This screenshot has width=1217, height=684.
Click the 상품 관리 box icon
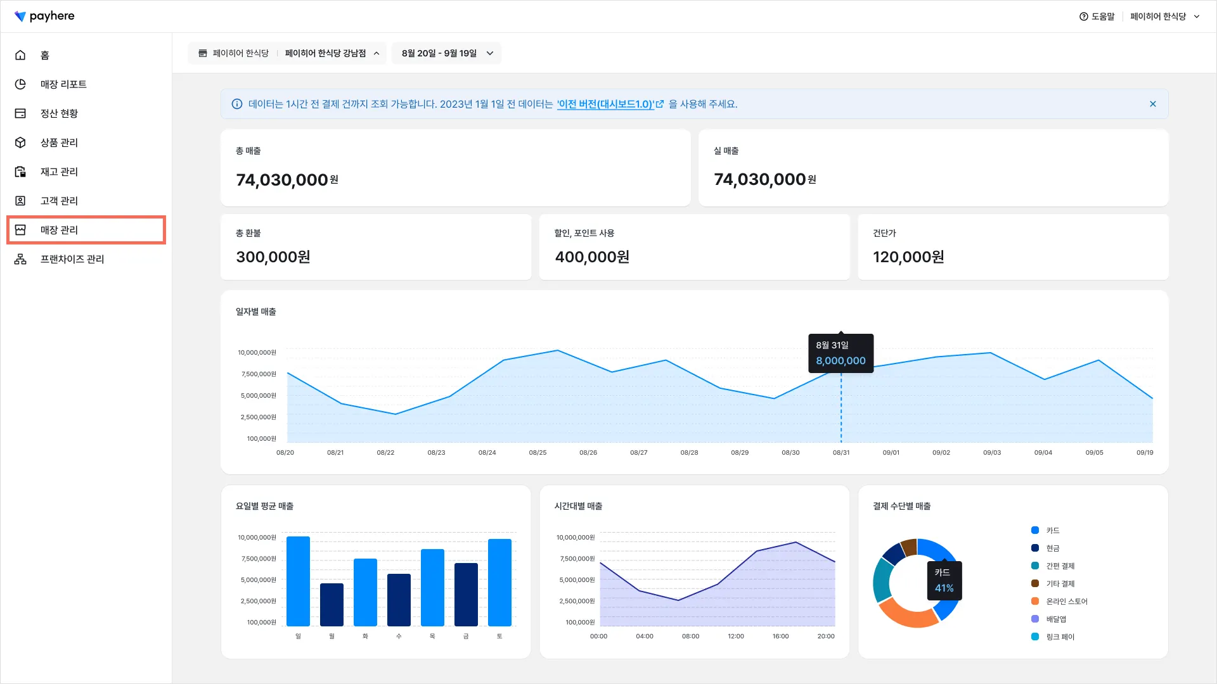20,142
